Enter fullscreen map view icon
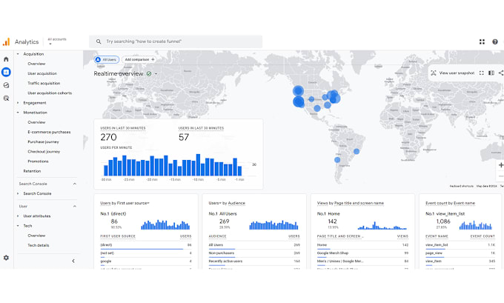504x303 pixels. point(482,73)
